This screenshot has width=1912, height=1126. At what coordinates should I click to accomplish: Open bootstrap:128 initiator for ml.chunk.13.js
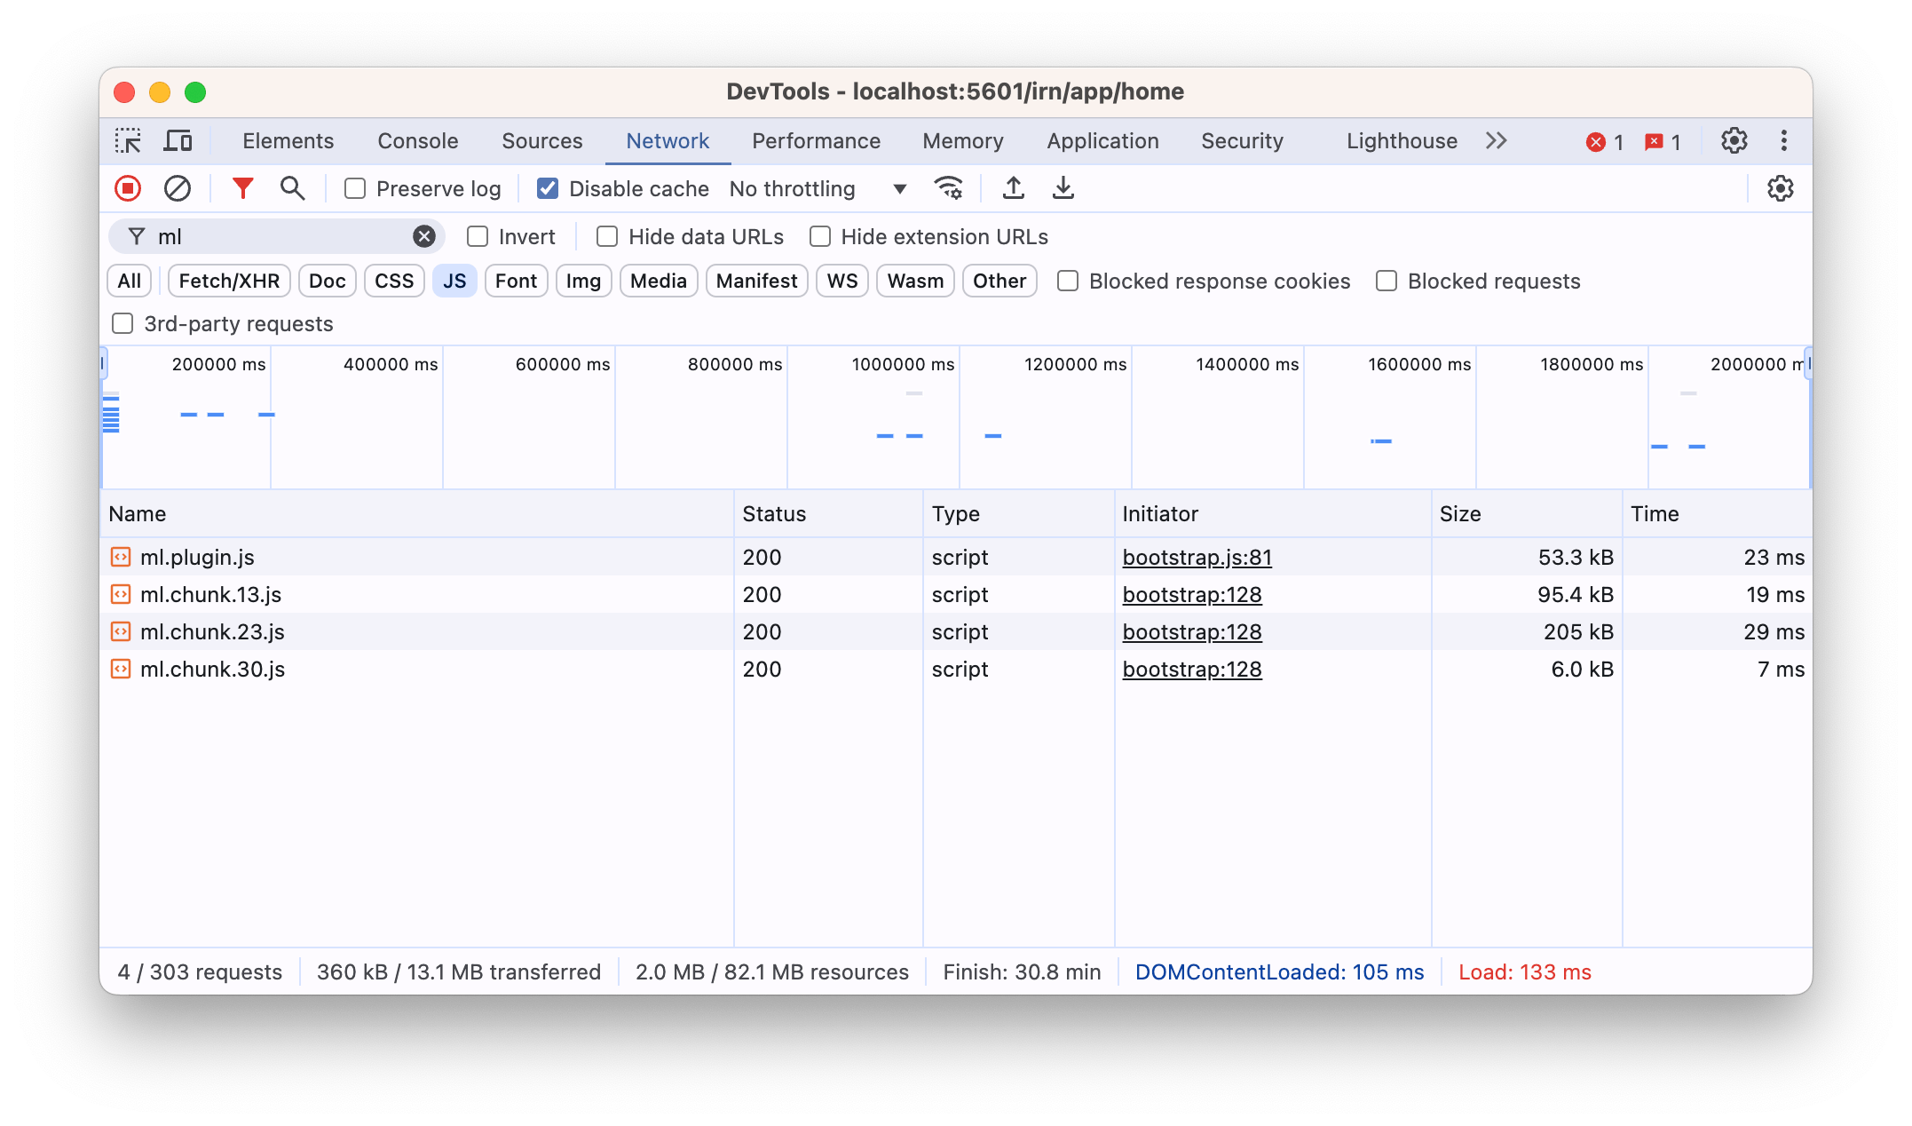pos(1192,594)
